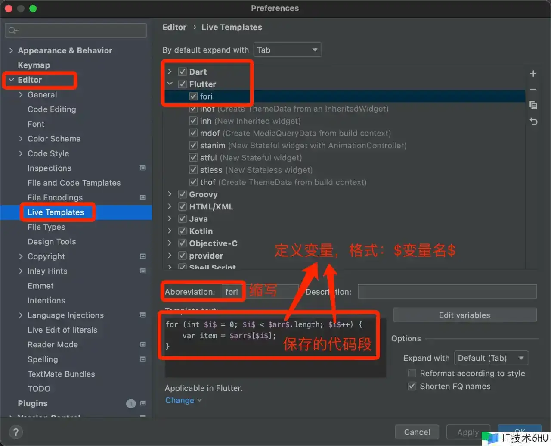
Task: Open File and Code Templates page
Action: (74, 183)
